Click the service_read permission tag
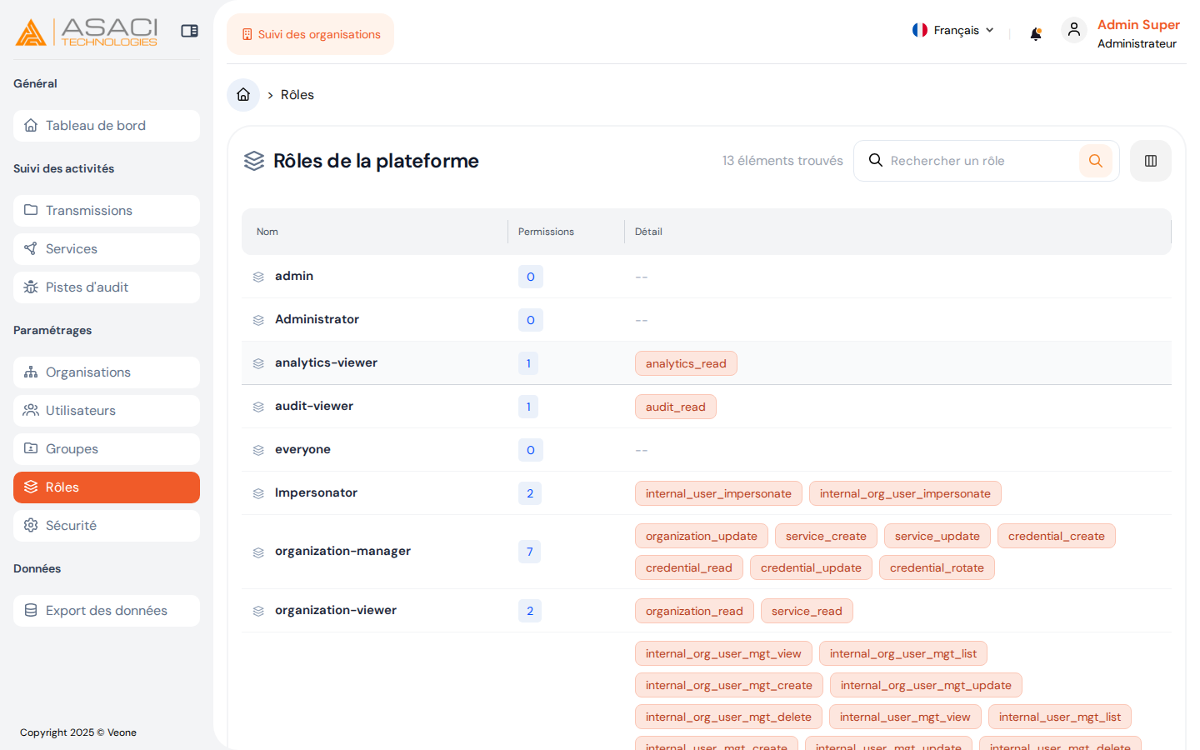 [x=807, y=611]
